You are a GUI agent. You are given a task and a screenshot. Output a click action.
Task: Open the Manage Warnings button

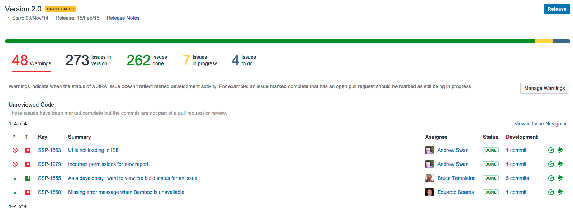tap(544, 88)
